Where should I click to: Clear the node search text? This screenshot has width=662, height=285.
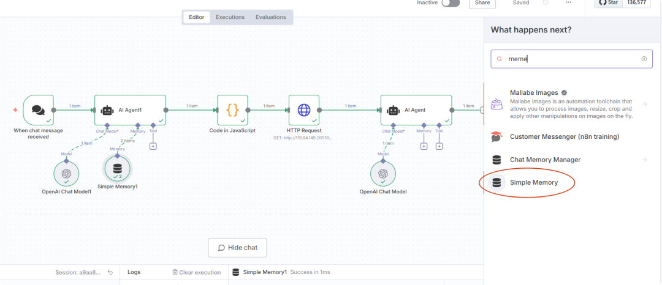pyautogui.click(x=644, y=59)
